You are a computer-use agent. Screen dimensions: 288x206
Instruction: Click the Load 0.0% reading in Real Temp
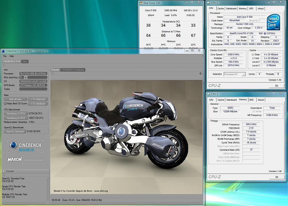pyautogui.click(x=171, y=15)
